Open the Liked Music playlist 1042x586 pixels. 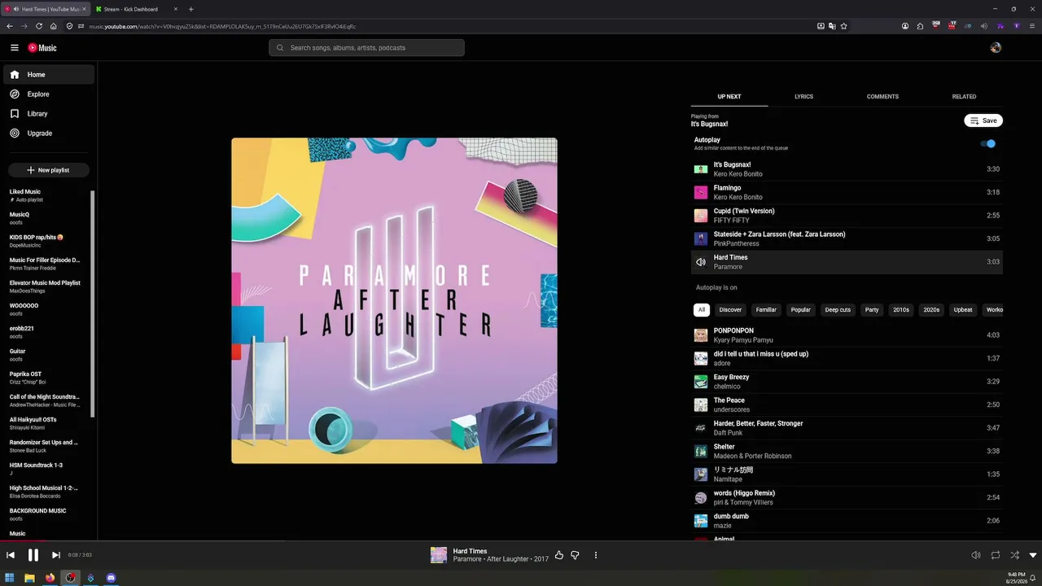[x=48, y=195]
